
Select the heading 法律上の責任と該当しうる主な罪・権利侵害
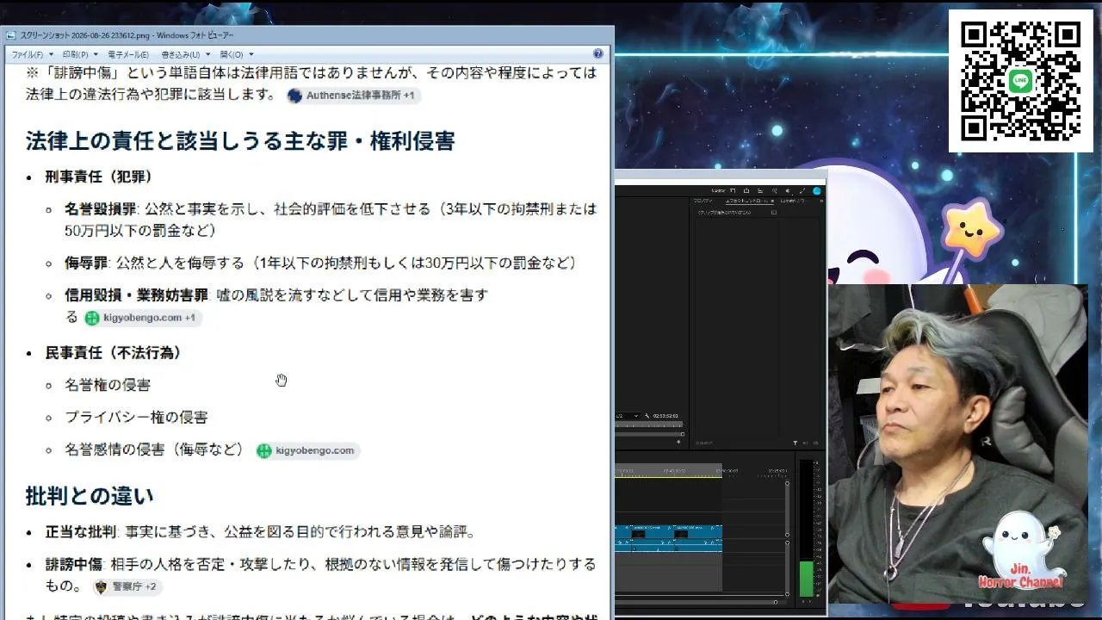coord(240,141)
